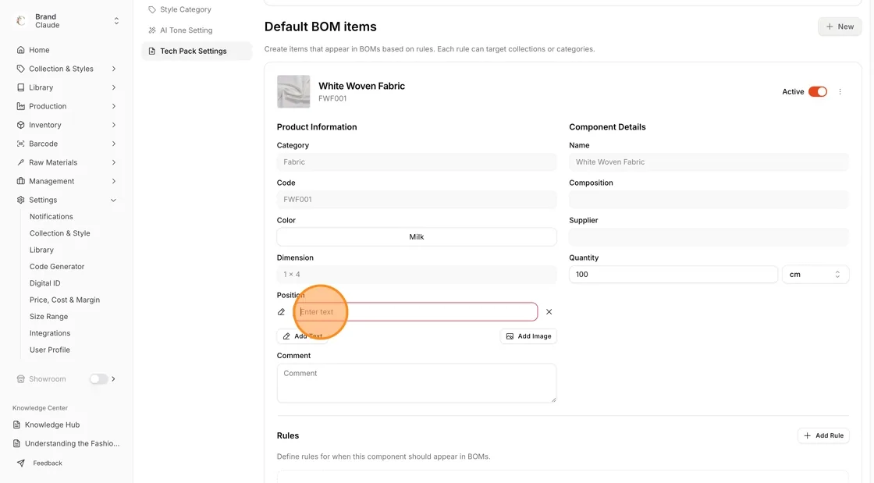The image size is (874, 483).
Task: Open Library under Settings submenu
Action: [x=41, y=250]
